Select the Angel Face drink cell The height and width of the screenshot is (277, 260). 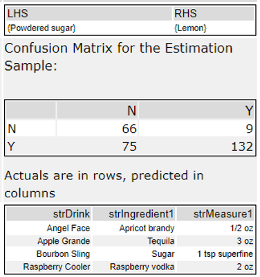pyautogui.click(x=48, y=228)
